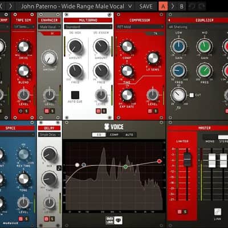Viewport: 228px width, 228px height.
Task: Click the Equalizer MID FREQ green knob
Action: (205, 71)
